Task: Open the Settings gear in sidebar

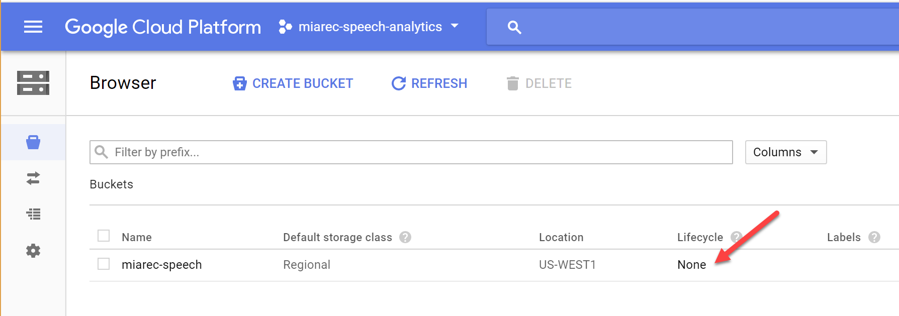Action: coord(33,251)
